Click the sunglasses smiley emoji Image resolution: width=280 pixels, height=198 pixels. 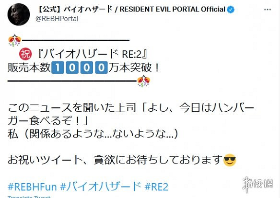230,160
